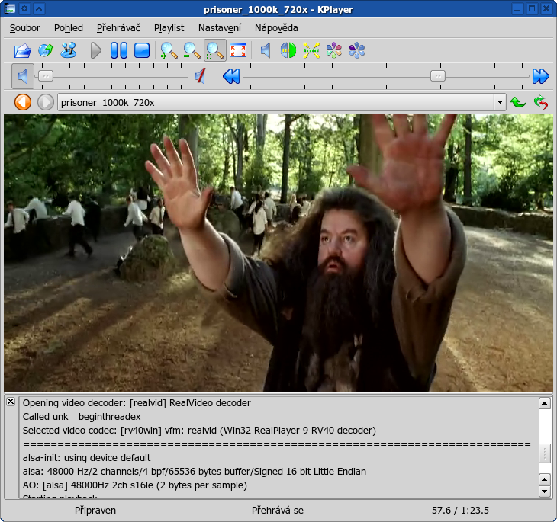Image resolution: width=557 pixels, height=522 pixels.
Task: Open the Pohled menu
Action: (x=69, y=28)
